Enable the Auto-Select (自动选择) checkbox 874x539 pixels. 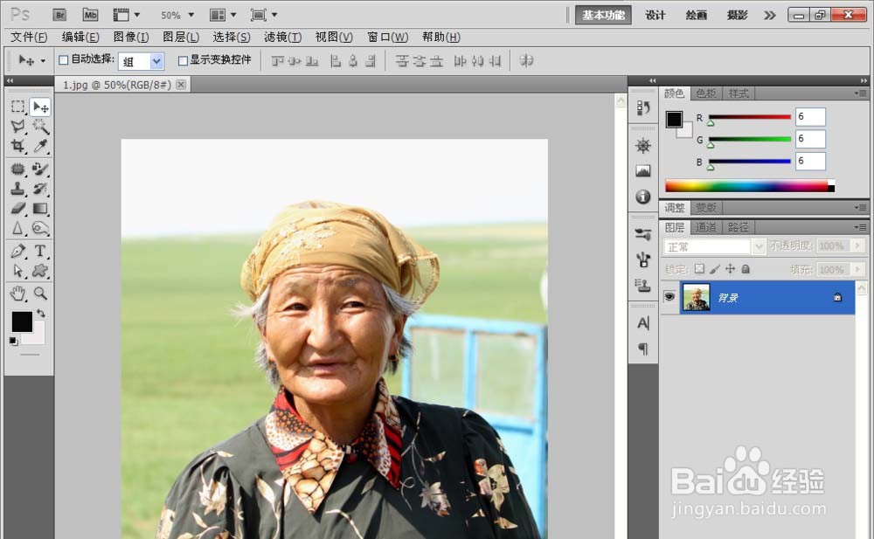(64, 60)
